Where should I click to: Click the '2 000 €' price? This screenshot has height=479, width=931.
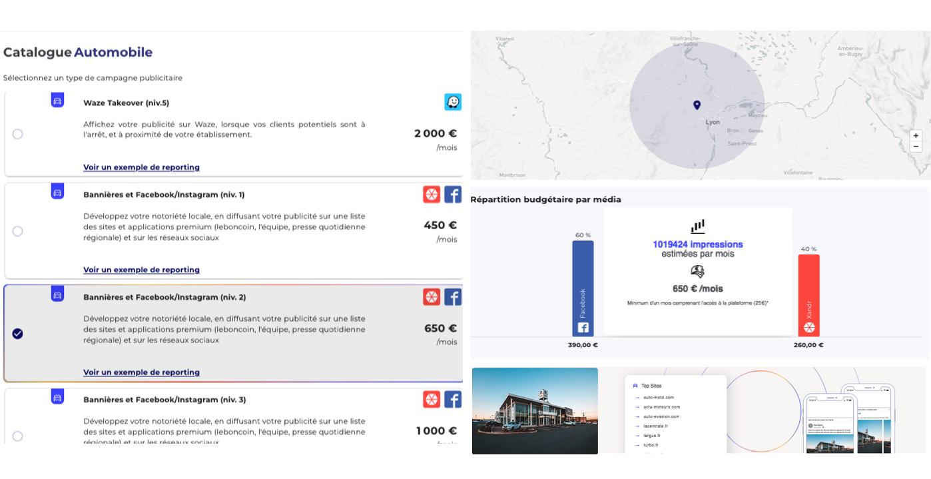(436, 133)
